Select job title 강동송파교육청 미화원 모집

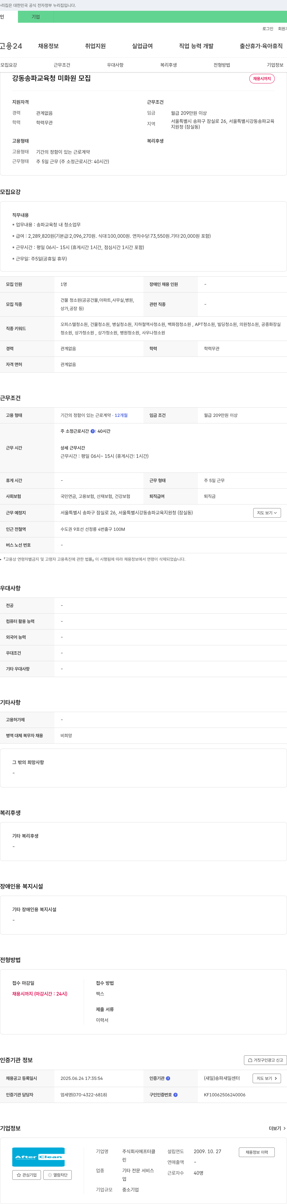pyautogui.click(x=51, y=78)
